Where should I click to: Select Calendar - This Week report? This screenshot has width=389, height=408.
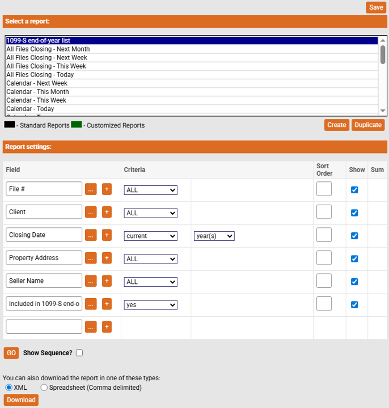pyautogui.click(x=192, y=100)
